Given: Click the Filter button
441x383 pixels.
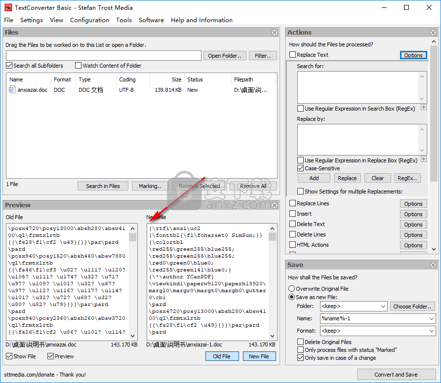Looking at the screenshot, I should pos(263,56).
